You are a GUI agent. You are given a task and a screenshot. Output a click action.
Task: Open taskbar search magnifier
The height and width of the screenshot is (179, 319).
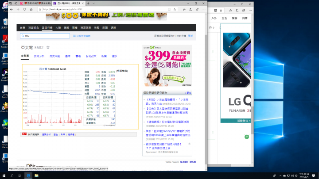tap(12, 175)
